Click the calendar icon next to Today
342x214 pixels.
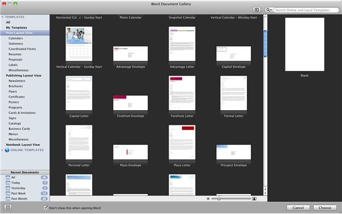[8, 183]
